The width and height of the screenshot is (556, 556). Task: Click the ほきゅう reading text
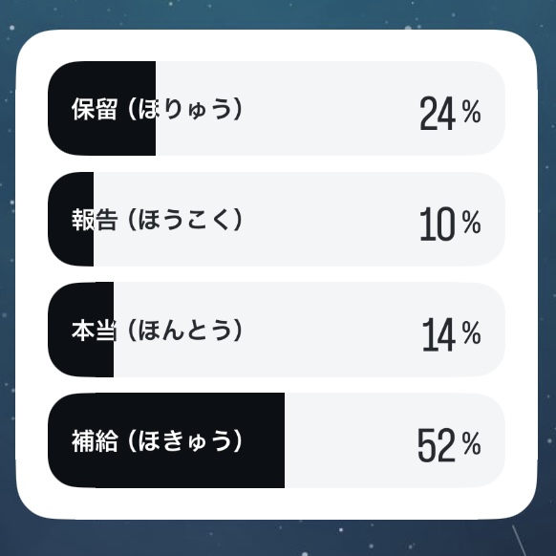coord(185,440)
